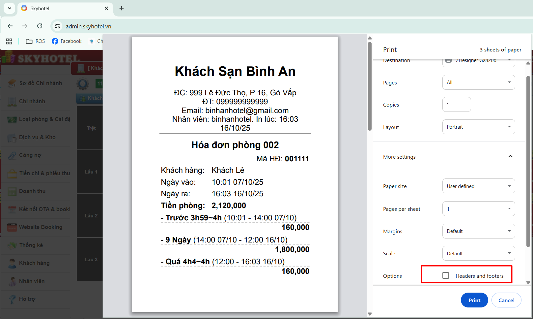533x319 pixels.
Task: Click inside the Copies input field
Action: 456,104
